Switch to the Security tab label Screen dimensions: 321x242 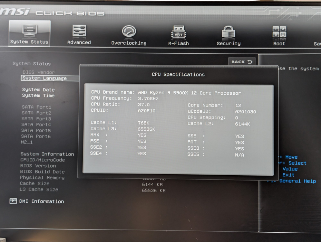229,44
